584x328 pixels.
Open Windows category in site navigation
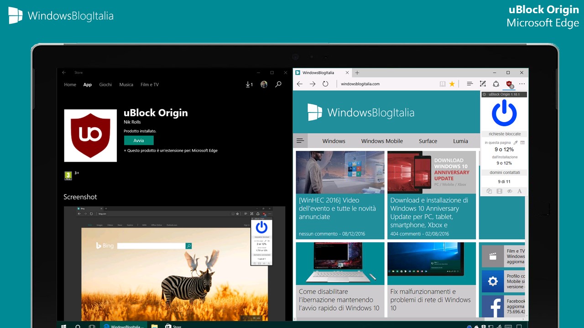(334, 141)
